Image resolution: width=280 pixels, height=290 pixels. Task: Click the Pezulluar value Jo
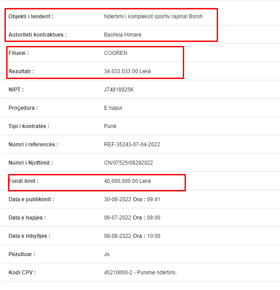[x=107, y=254]
